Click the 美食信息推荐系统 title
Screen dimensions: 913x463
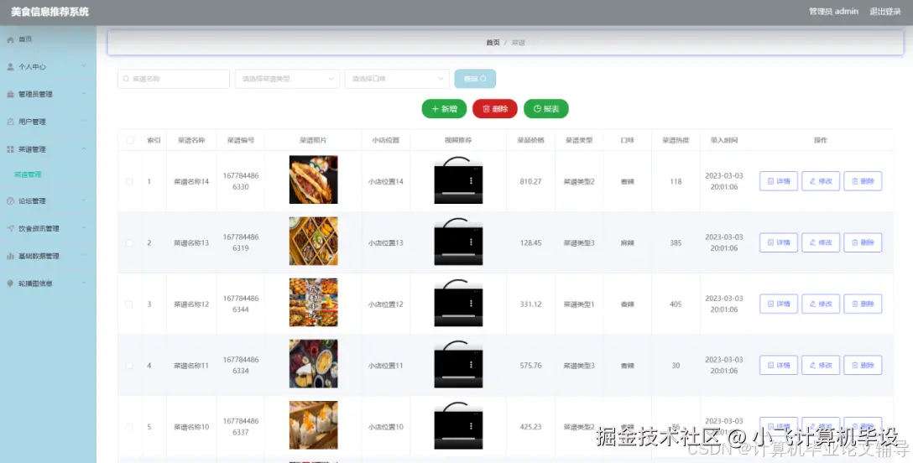[50, 12]
